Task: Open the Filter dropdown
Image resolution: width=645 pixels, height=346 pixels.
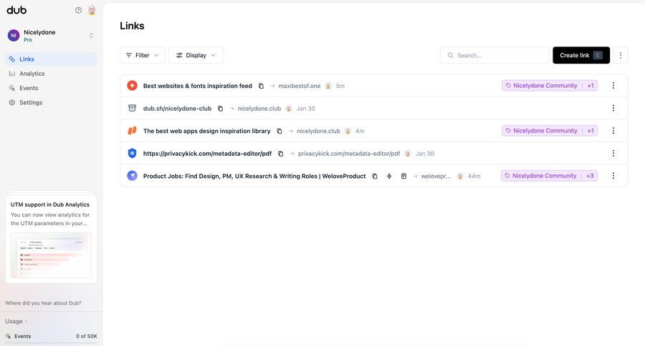Action: click(x=143, y=56)
